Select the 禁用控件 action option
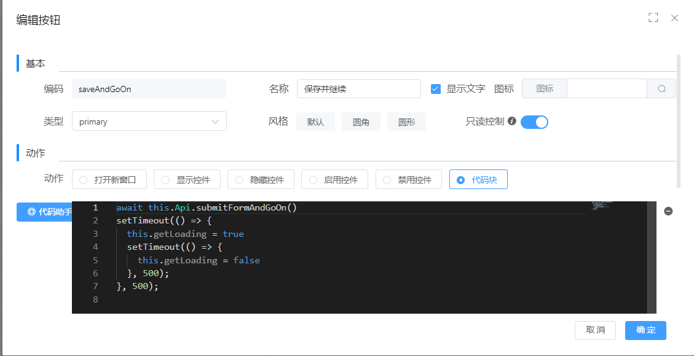Screen dimensions: 694x356 point(408,180)
